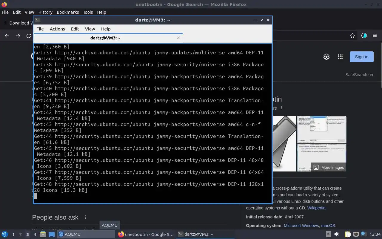Viewport: 382px width, 239px height.
Task: Open Firefox Tools menu
Action: (88, 12)
